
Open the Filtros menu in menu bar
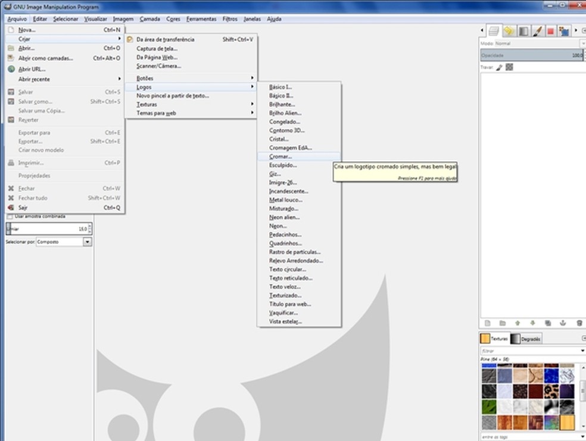tap(230, 19)
